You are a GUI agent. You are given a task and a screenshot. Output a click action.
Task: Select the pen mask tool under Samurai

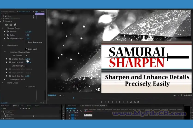[x=15, y=25]
